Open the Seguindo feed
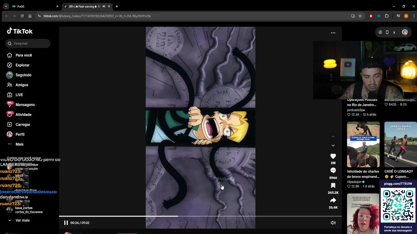 tap(19, 75)
